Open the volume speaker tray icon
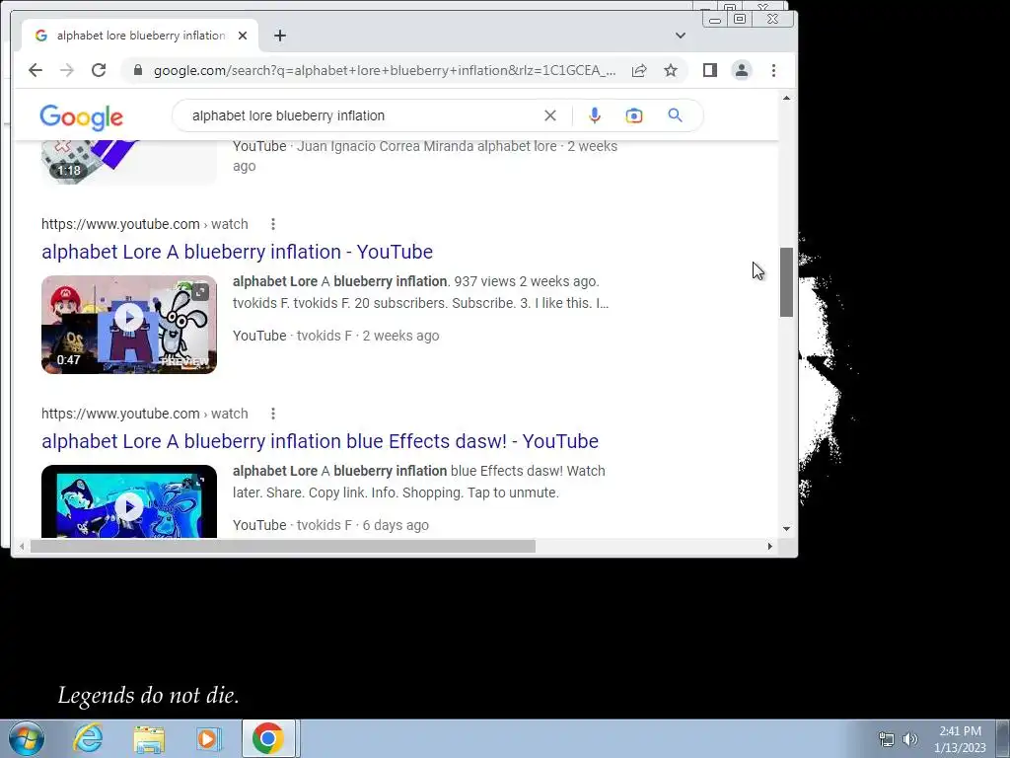Image resolution: width=1010 pixels, height=758 pixels. (910, 739)
